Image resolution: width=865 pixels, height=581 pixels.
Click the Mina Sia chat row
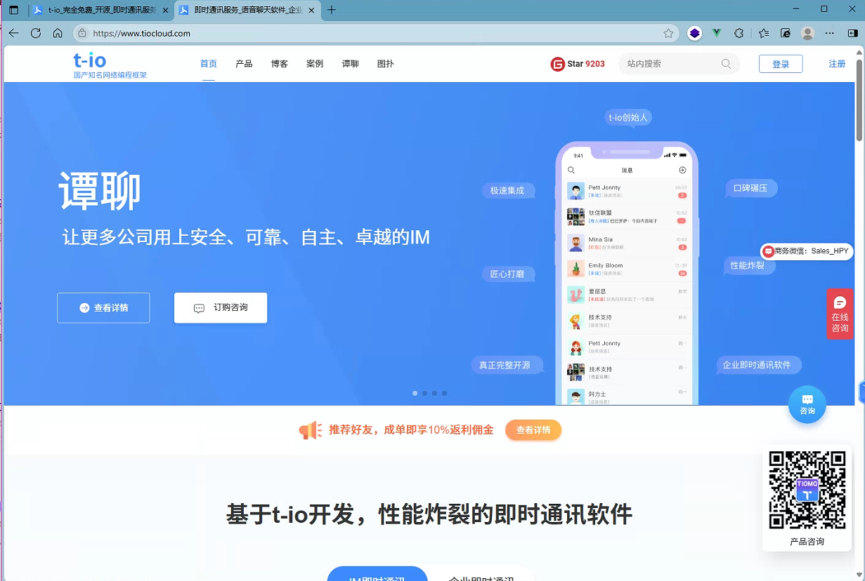[x=627, y=243]
